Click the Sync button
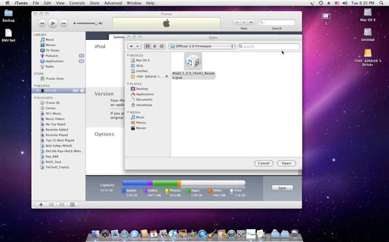This screenshot has width=389, height=242. tap(282, 188)
